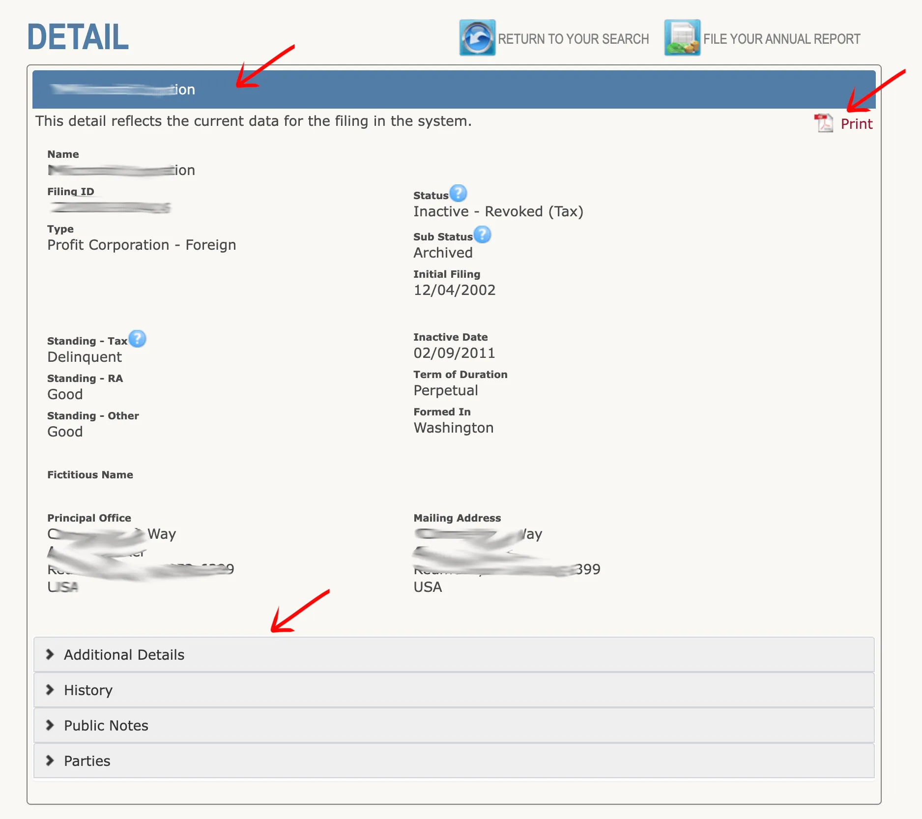Select the 'Good' value under Standing - RA
922x819 pixels.
pyautogui.click(x=65, y=394)
